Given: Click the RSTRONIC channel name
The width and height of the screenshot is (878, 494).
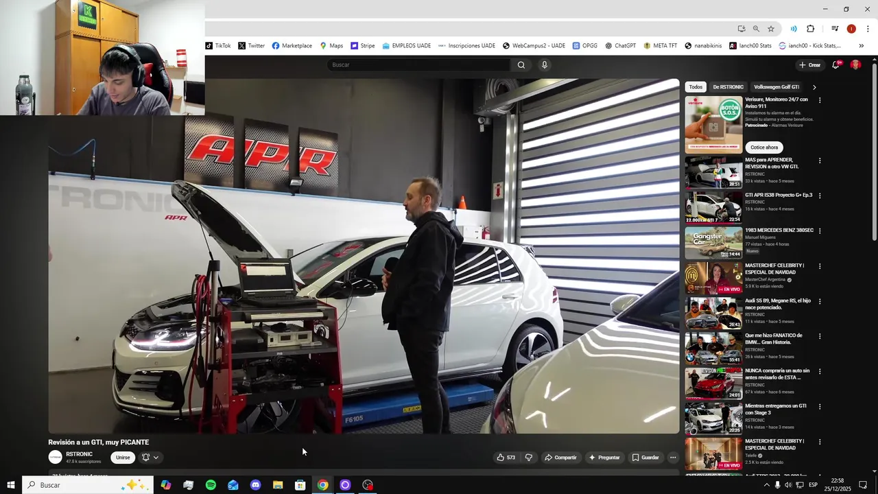Looking at the screenshot, I should point(80,454).
